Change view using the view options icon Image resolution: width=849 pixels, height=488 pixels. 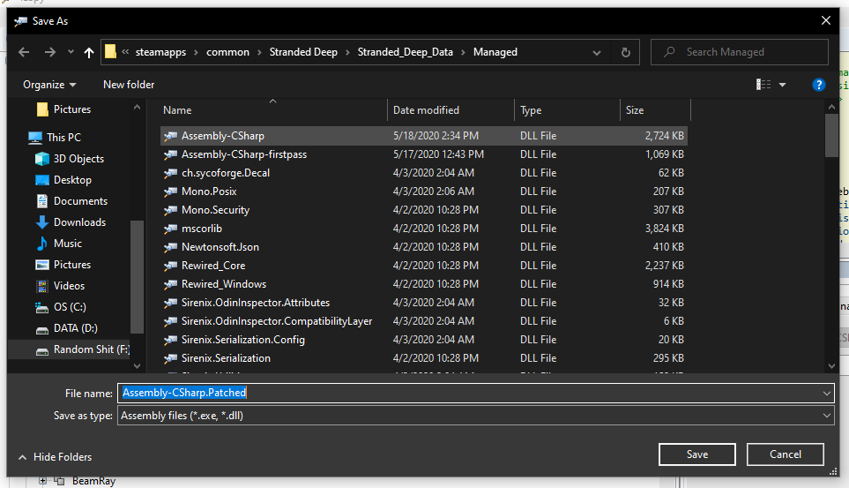click(x=763, y=85)
